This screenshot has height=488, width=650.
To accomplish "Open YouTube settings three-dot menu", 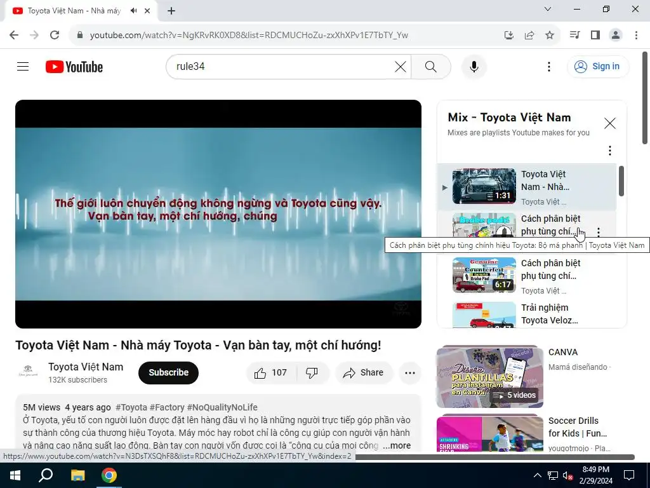I will [549, 66].
